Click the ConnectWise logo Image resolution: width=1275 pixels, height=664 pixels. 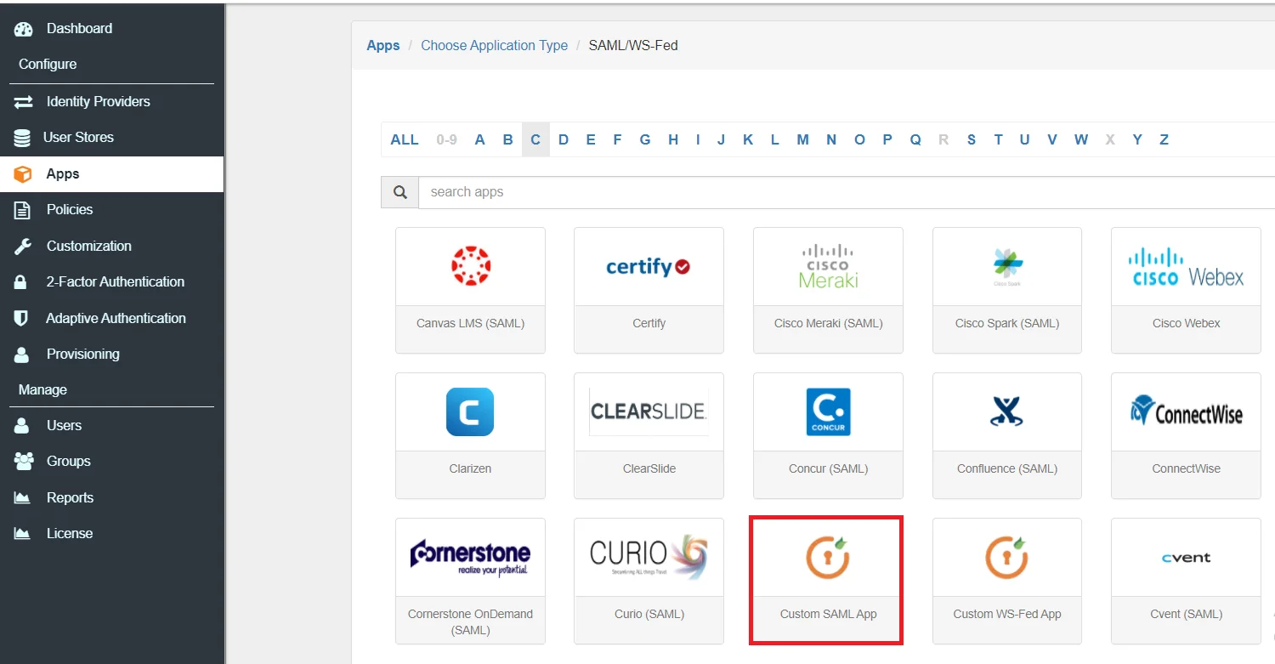[x=1186, y=411]
